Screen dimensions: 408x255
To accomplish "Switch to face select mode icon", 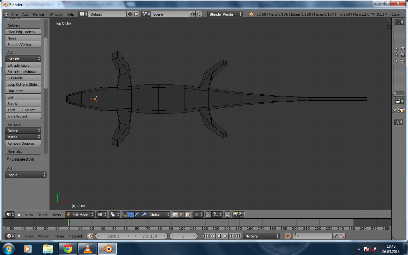I will tap(187, 215).
